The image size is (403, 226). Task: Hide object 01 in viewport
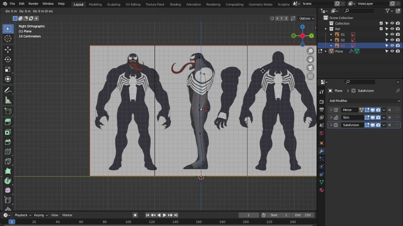click(x=392, y=35)
